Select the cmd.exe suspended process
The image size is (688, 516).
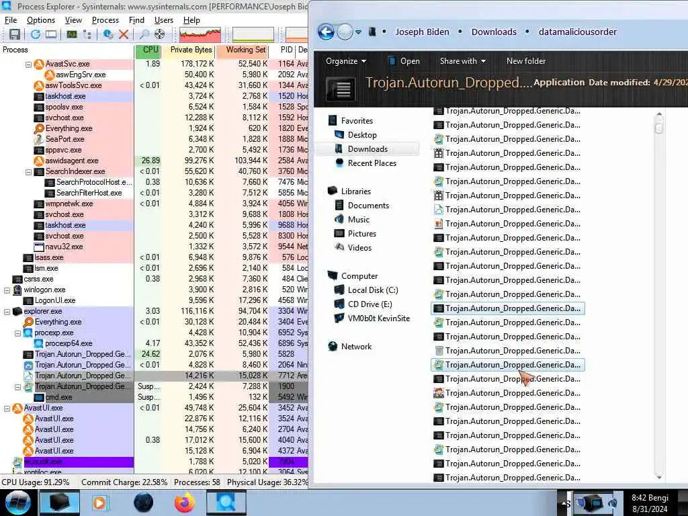(154, 397)
